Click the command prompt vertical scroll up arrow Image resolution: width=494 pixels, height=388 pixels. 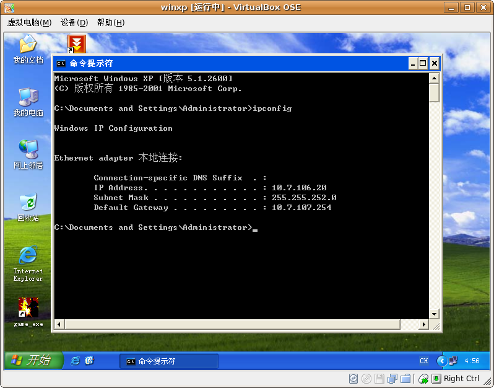point(434,78)
